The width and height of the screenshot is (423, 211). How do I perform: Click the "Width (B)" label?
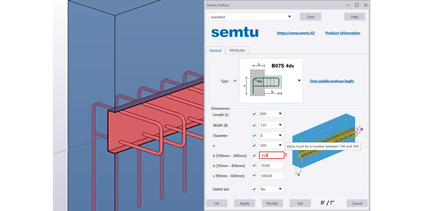(220, 126)
